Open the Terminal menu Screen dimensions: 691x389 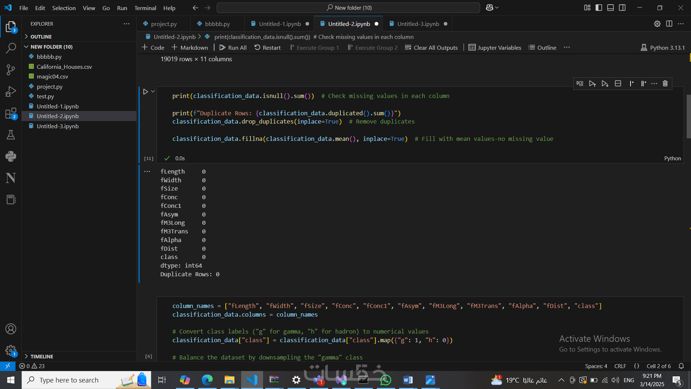coord(145,8)
